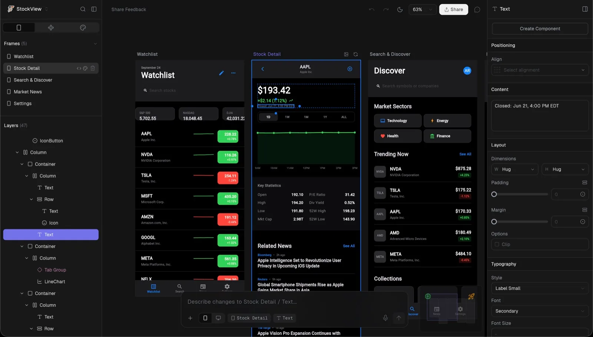Click the redo arrow icon
Viewport: 593px width, 337px height.
click(x=386, y=10)
